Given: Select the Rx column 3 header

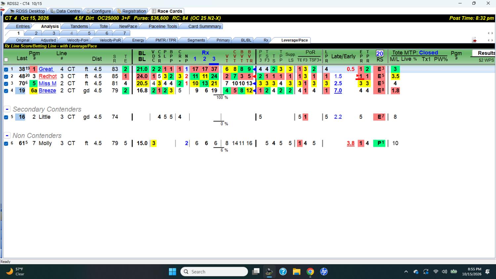Looking at the screenshot, I should [214, 59].
